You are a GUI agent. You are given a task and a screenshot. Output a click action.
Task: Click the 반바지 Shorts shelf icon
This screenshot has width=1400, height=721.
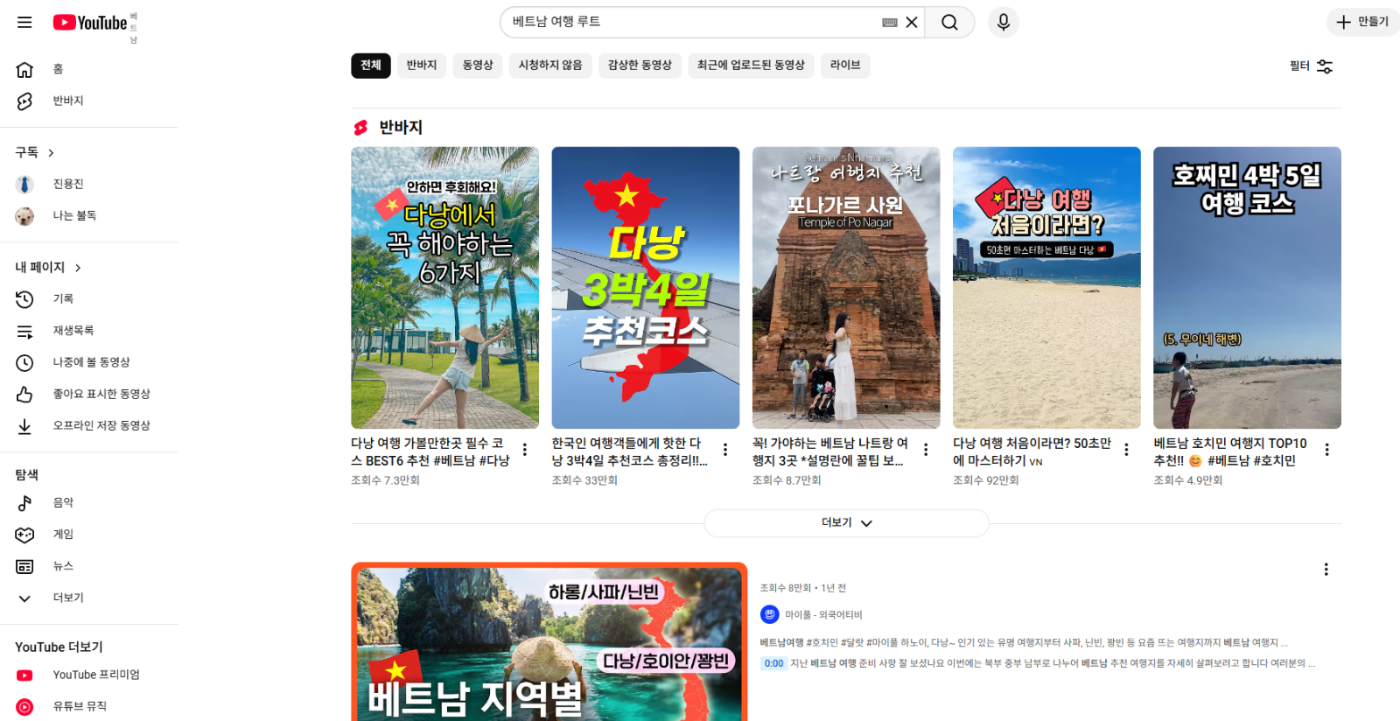point(360,128)
